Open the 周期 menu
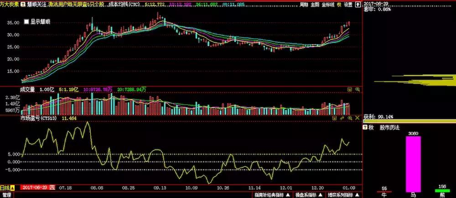 click(304, 5)
